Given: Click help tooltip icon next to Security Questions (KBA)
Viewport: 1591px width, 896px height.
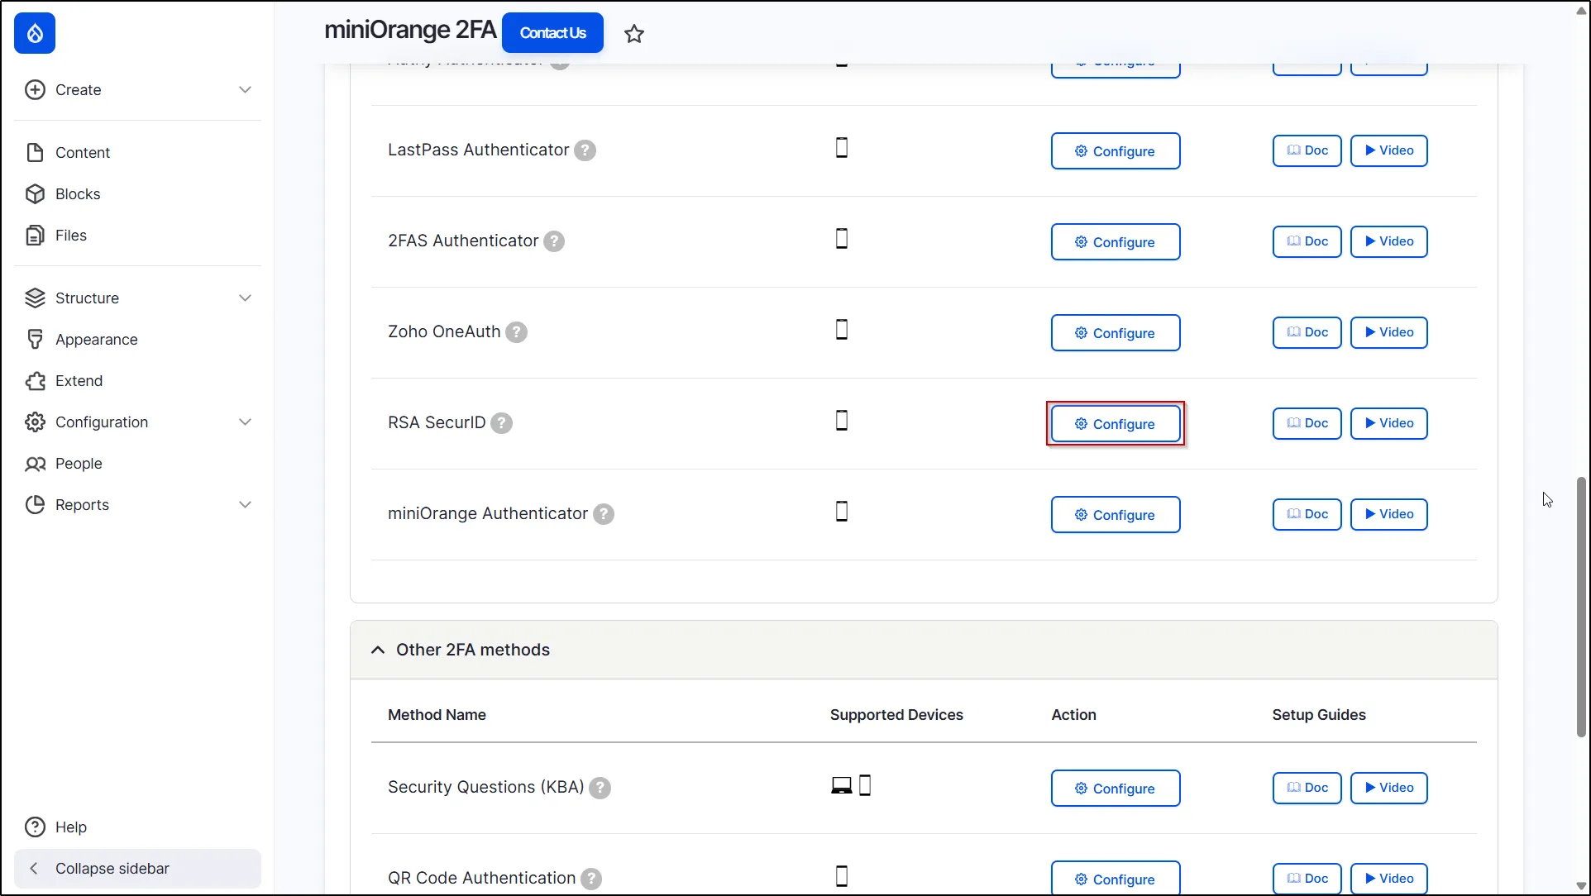Looking at the screenshot, I should tap(600, 788).
